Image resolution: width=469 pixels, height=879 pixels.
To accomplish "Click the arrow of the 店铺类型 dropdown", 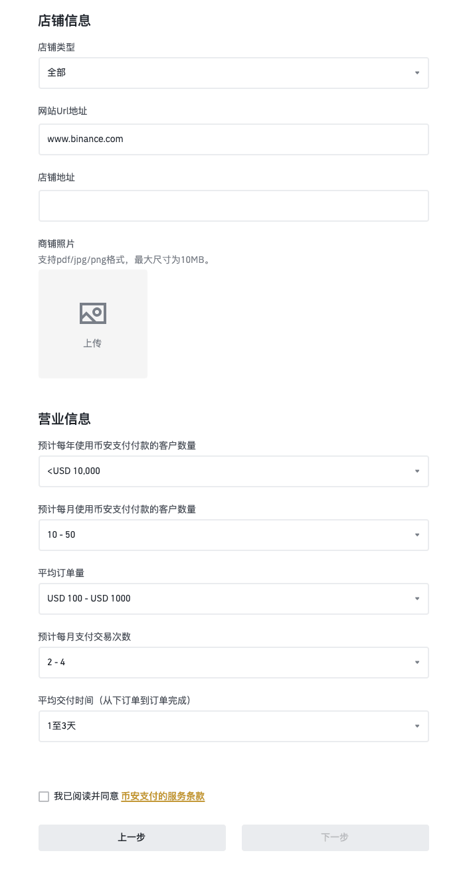I will [417, 73].
